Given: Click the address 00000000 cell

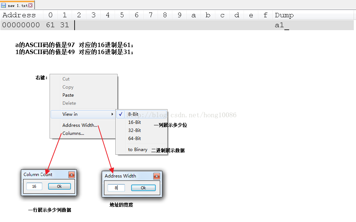Looking at the screenshot, I should click(x=21, y=25).
